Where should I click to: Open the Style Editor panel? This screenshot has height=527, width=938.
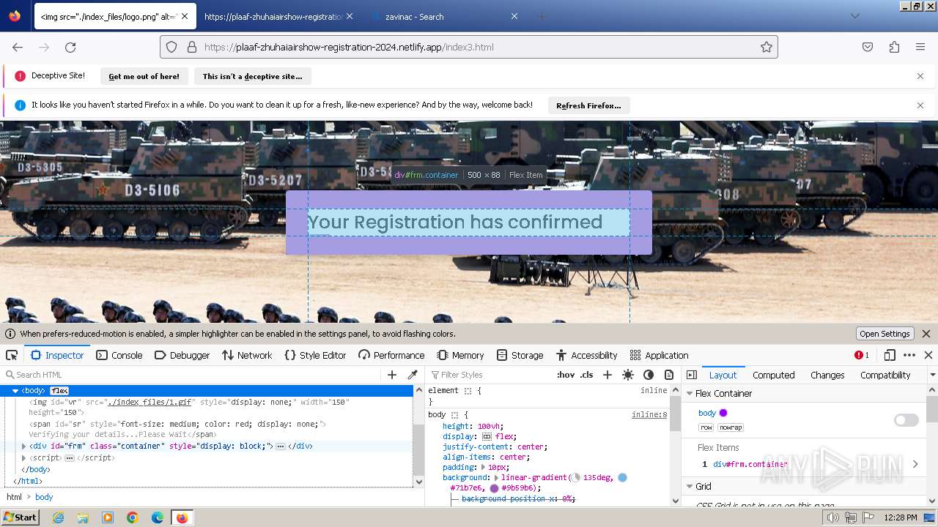[x=314, y=355]
